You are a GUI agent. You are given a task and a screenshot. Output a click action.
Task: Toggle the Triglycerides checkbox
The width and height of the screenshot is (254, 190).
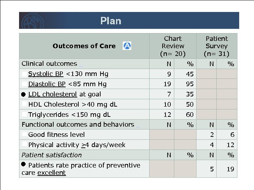(24, 114)
